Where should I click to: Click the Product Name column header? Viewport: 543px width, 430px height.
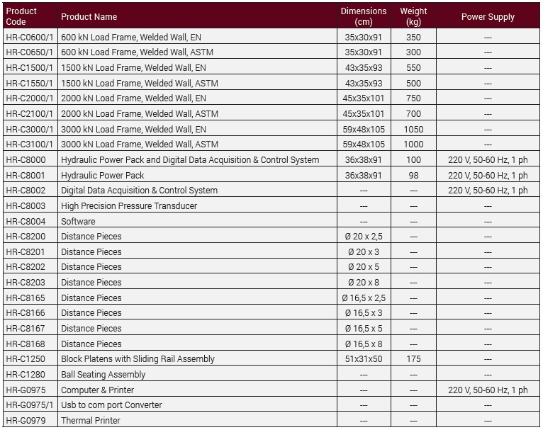point(89,16)
